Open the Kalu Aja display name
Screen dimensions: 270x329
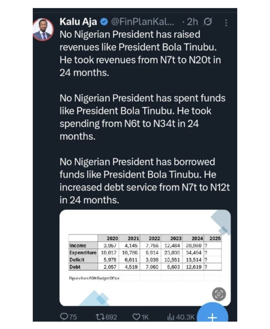click(78, 22)
